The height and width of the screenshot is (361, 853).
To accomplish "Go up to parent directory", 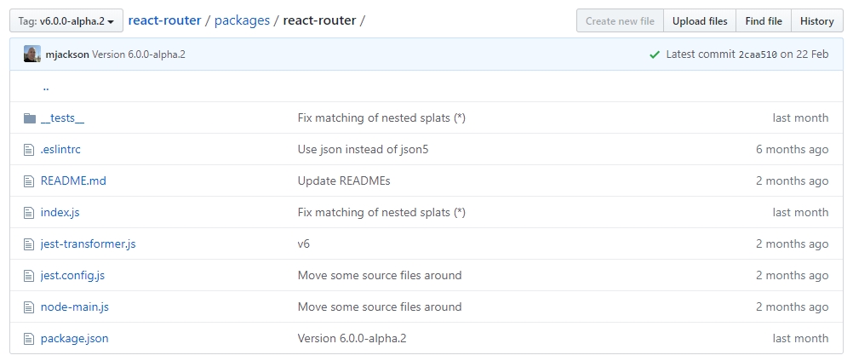I will tap(46, 87).
